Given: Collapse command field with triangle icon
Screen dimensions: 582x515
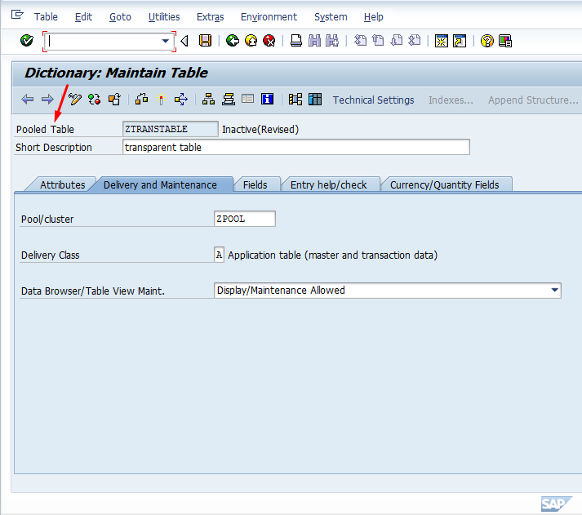Looking at the screenshot, I should pyautogui.click(x=184, y=41).
